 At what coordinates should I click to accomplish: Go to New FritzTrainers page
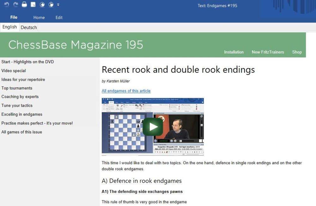coord(268,52)
